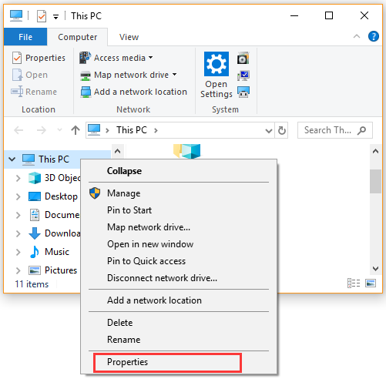Click the main pane scrollbar up arrow

pos(375,151)
